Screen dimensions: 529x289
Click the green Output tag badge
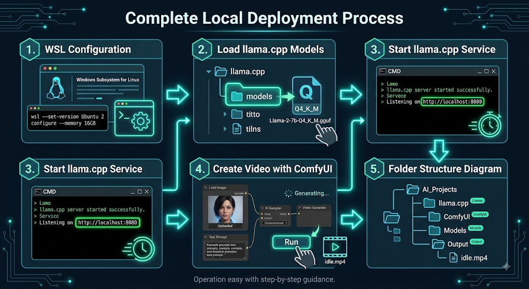[x=477, y=241]
